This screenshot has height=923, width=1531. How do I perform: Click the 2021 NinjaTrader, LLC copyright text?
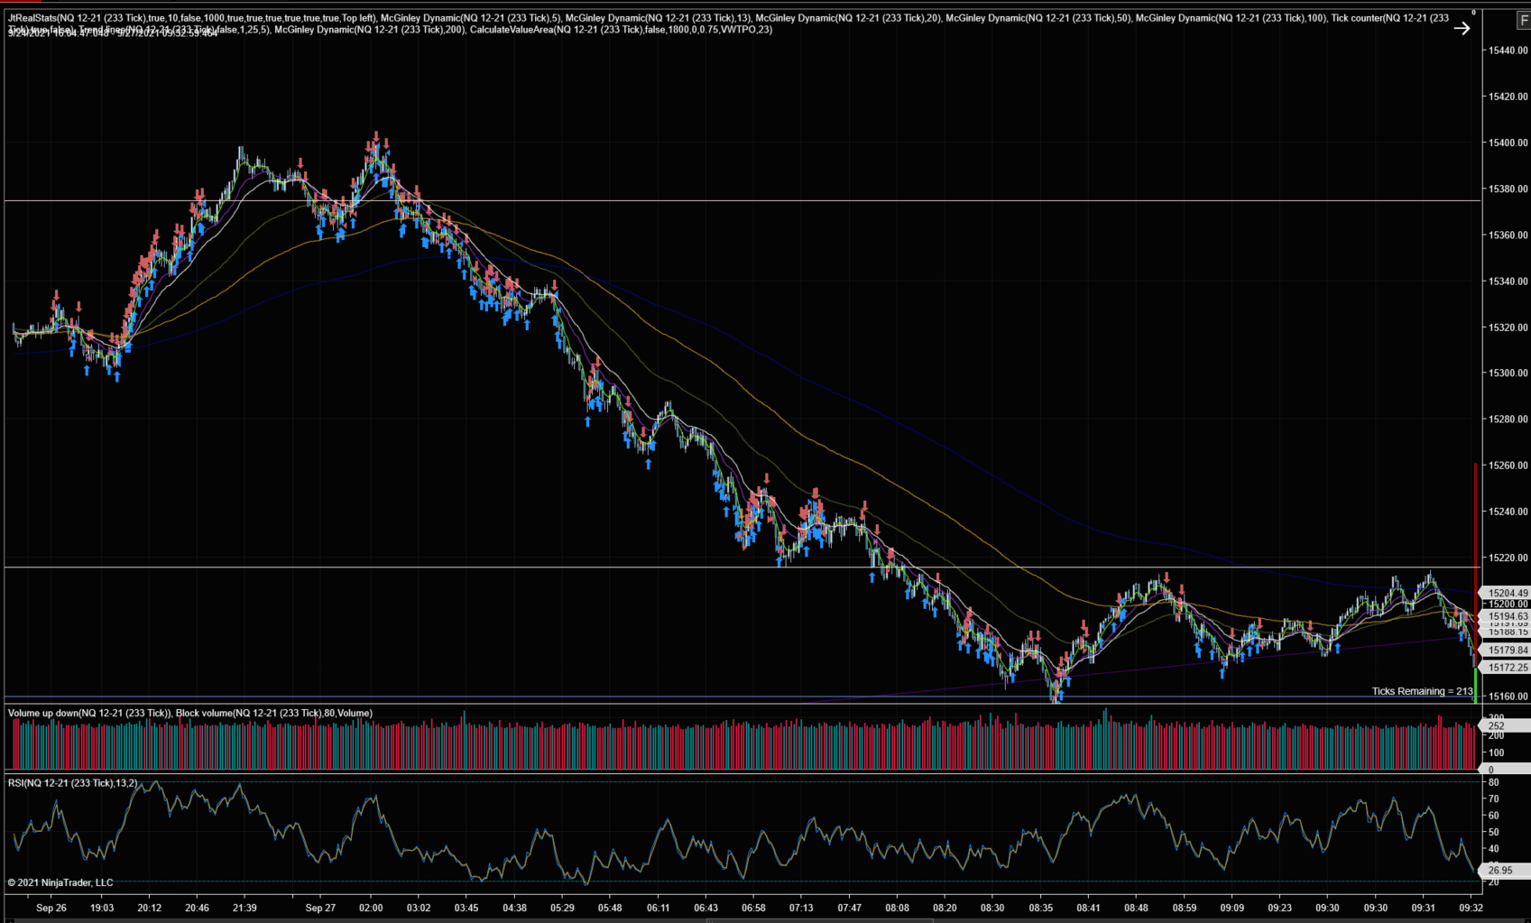pyautogui.click(x=60, y=882)
